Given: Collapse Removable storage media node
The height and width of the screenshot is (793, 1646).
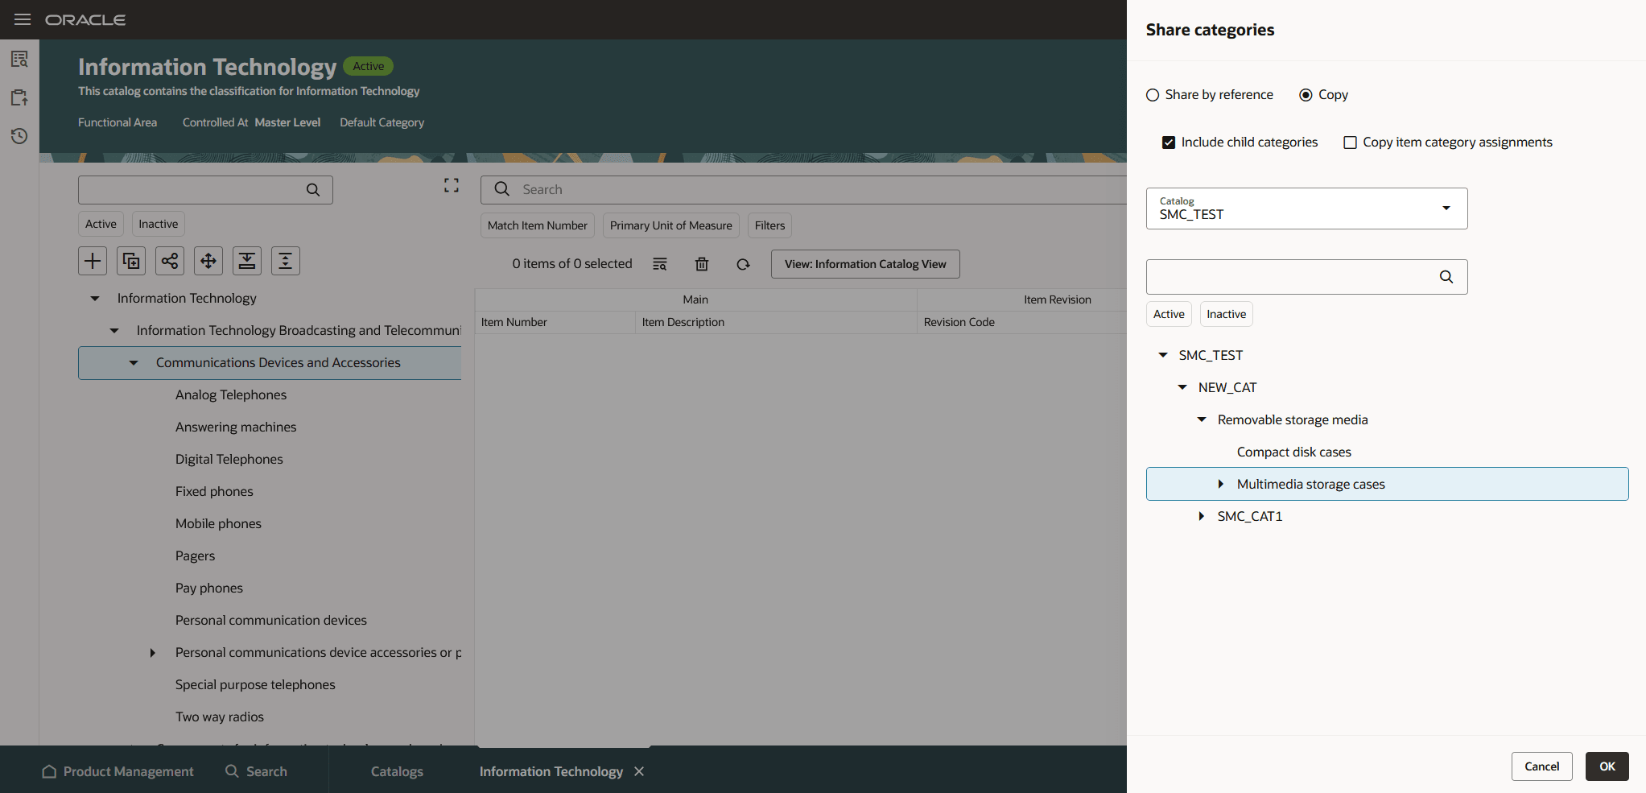Looking at the screenshot, I should coord(1202,419).
